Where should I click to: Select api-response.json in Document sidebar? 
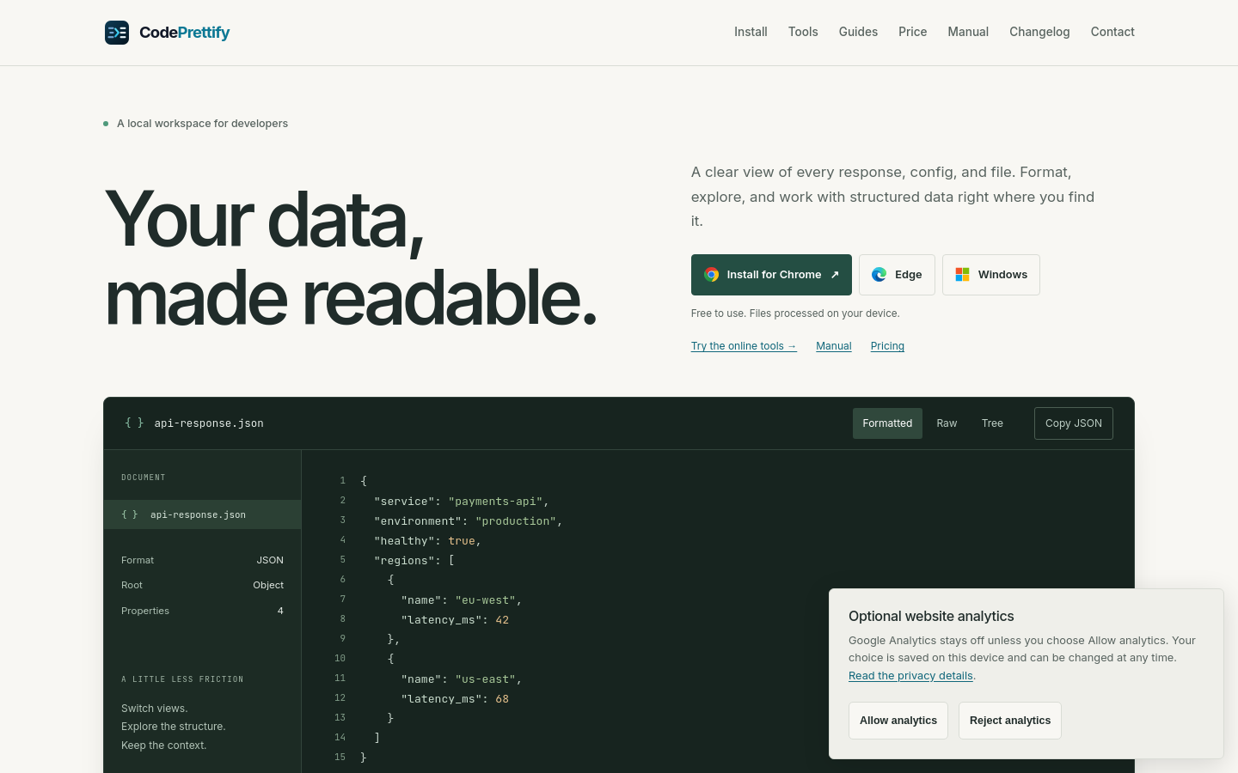tap(203, 514)
